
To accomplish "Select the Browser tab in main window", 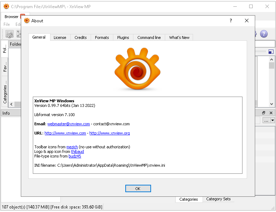I will click(11, 17).
